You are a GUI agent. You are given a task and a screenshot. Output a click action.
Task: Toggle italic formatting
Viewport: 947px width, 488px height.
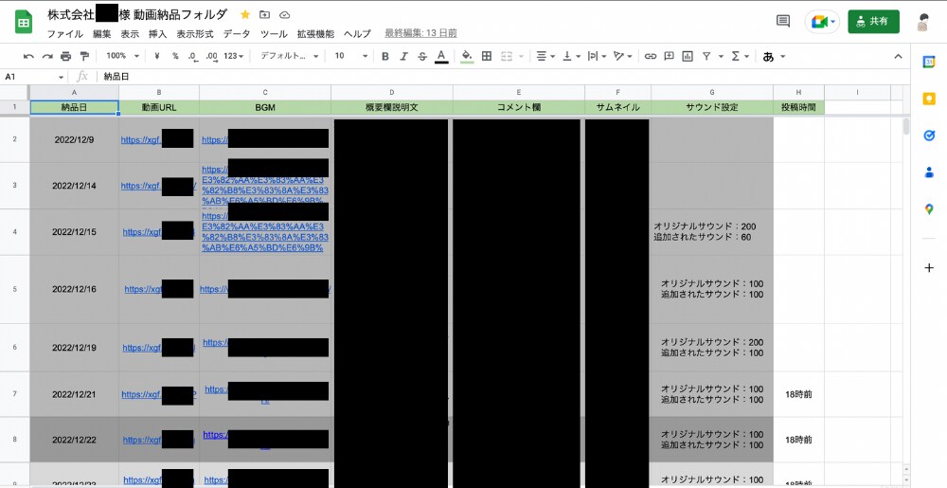(x=403, y=56)
